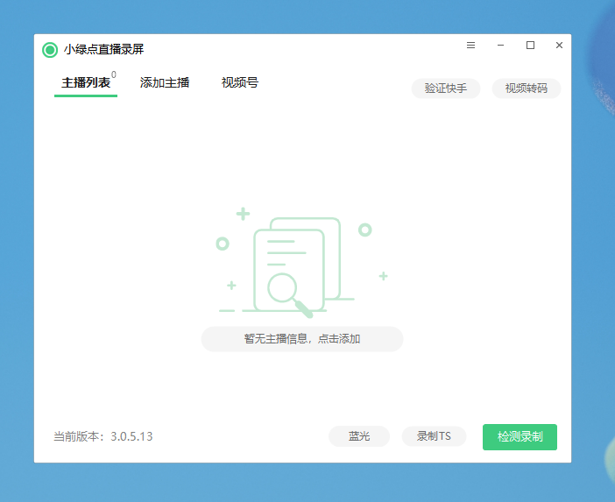
Task: Open the 视频转码 tool
Action: coord(527,88)
